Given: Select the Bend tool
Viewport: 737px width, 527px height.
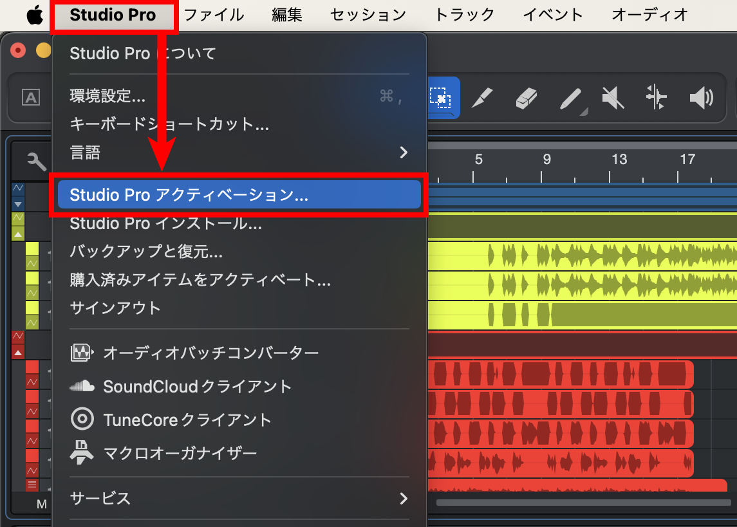Looking at the screenshot, I should 656,97.
